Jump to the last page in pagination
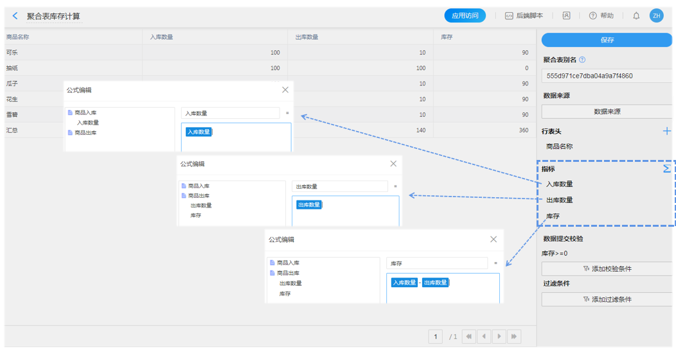This screenshot has height=352, width=676. 513,337
